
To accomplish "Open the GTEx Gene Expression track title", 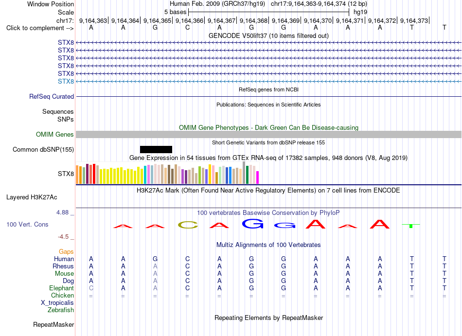I will click(268, 158).
